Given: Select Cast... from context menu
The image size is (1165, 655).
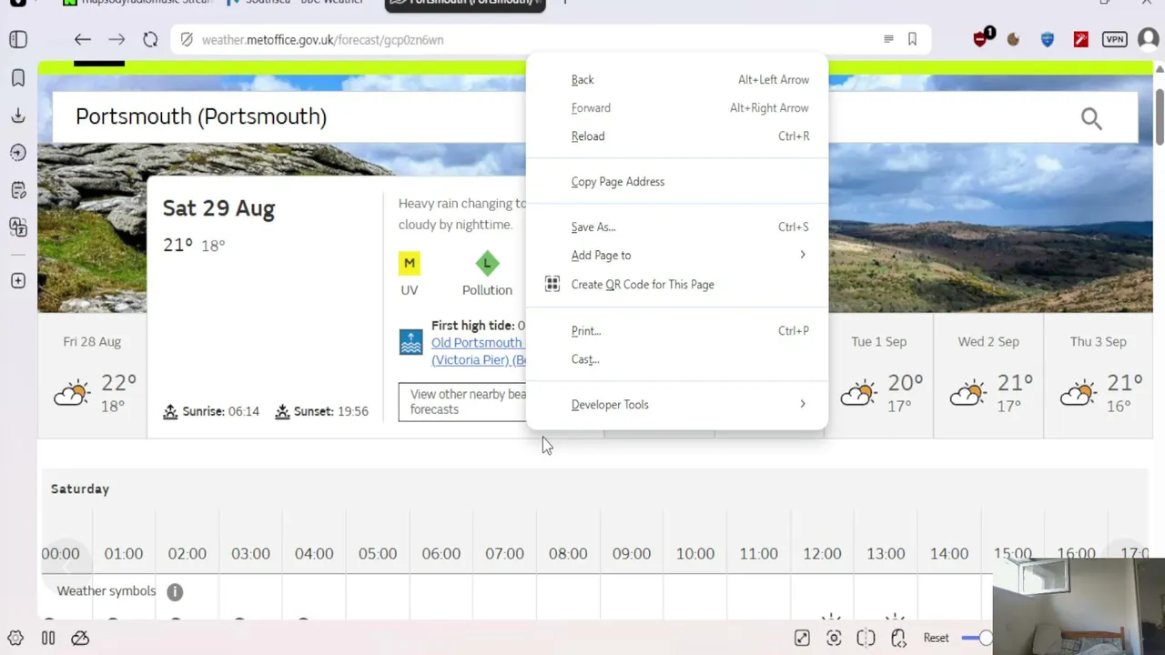Looking at the screenshot, I should click(677, 359).
